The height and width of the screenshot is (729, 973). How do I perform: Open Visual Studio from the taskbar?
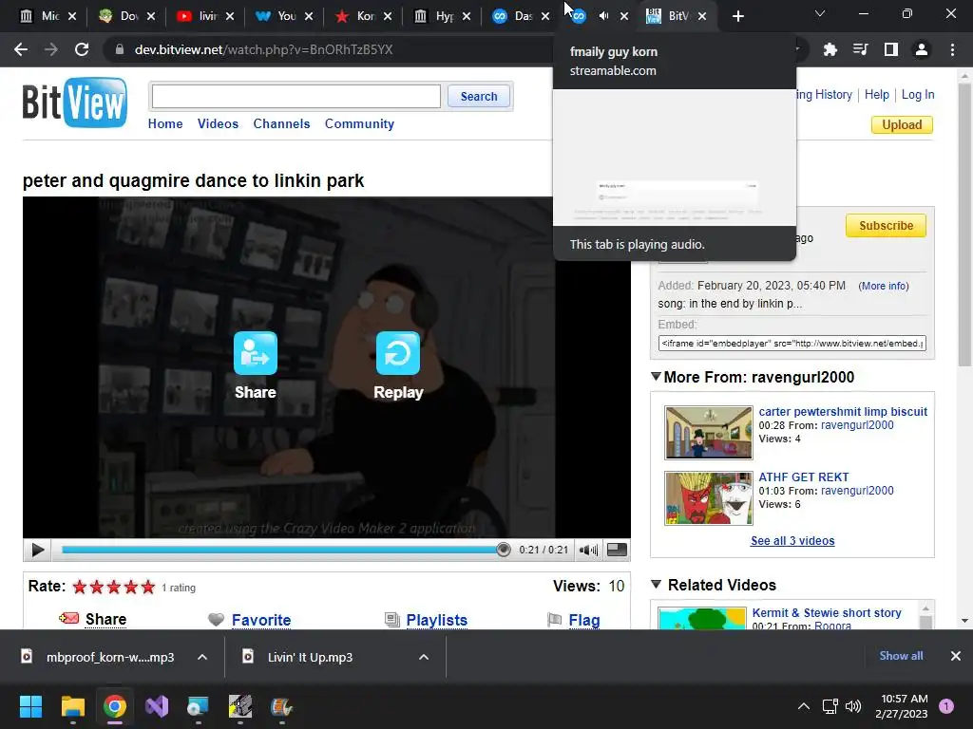[x=157, y=706]
